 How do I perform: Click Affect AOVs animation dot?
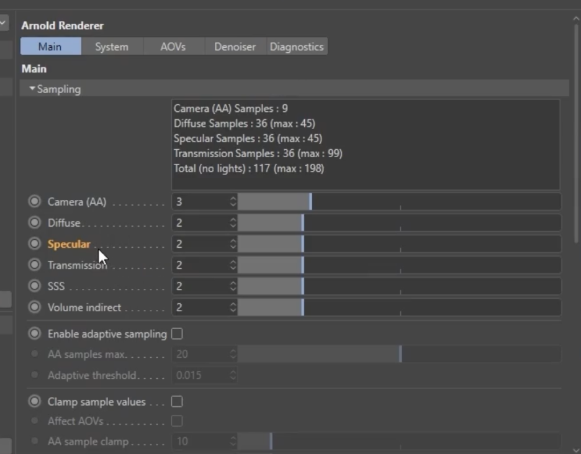35,420
